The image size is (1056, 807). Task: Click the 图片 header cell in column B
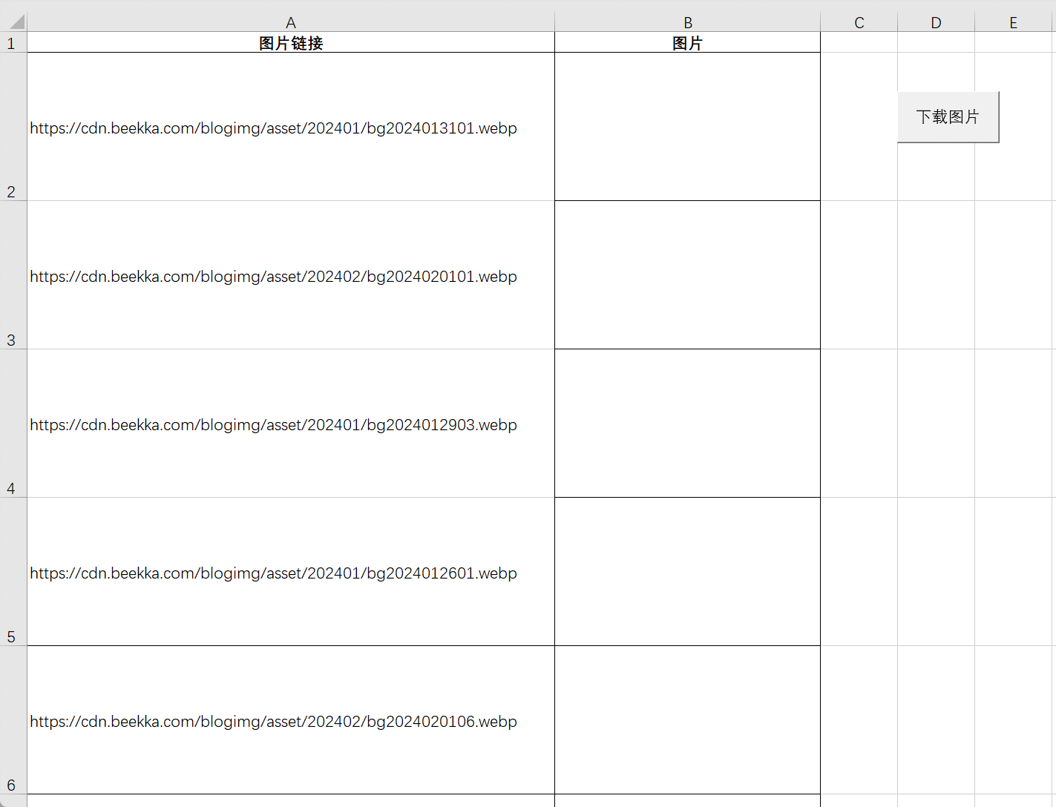pos(687,42)
